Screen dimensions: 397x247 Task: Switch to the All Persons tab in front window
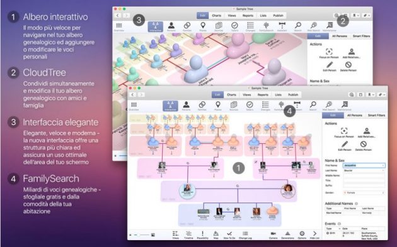tap(354, 115)
